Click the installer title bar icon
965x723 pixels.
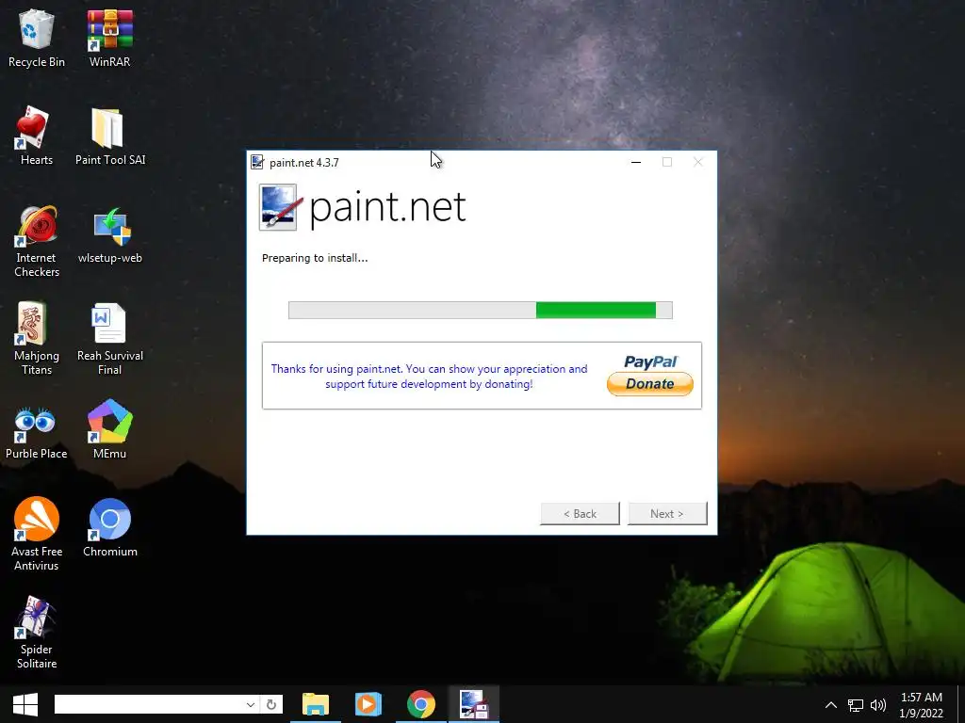(257, 162)
